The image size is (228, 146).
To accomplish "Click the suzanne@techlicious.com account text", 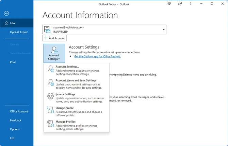I will (x=69, y=27).
